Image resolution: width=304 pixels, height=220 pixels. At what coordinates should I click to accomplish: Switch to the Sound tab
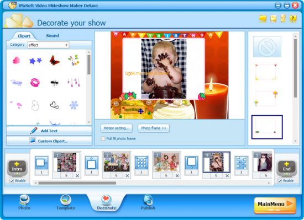click(x=53, y=36)
